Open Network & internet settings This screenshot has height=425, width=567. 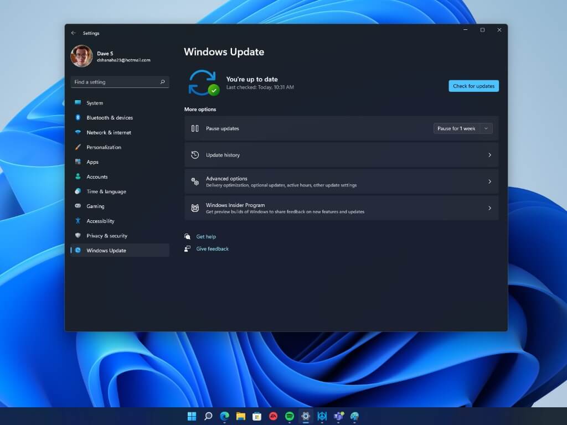[120, 133]
